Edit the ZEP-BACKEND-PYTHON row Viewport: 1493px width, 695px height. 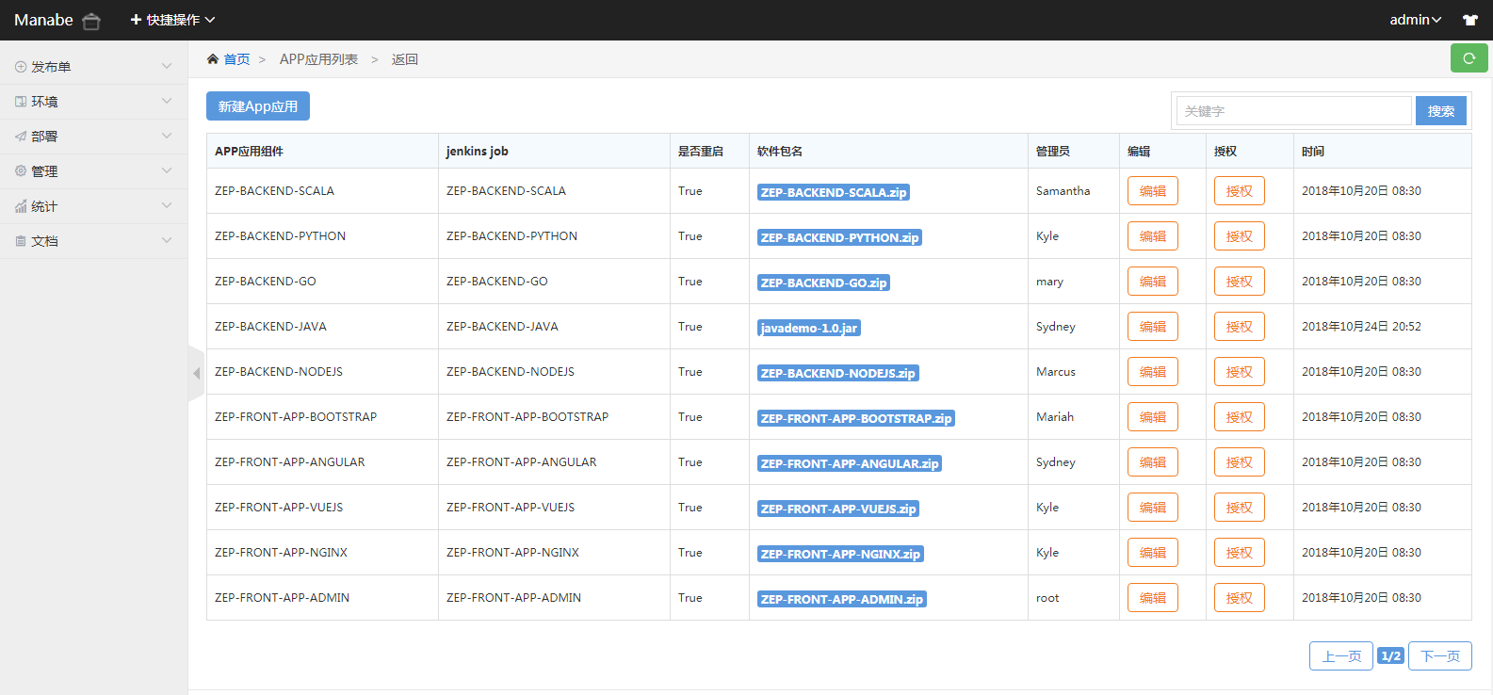click(1153, 236)
